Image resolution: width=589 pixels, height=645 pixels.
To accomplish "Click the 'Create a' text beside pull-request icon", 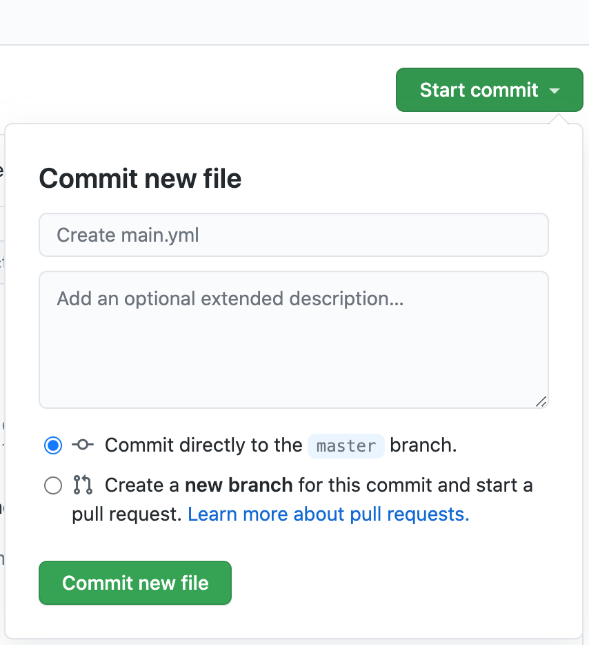I will click(142, 485).
